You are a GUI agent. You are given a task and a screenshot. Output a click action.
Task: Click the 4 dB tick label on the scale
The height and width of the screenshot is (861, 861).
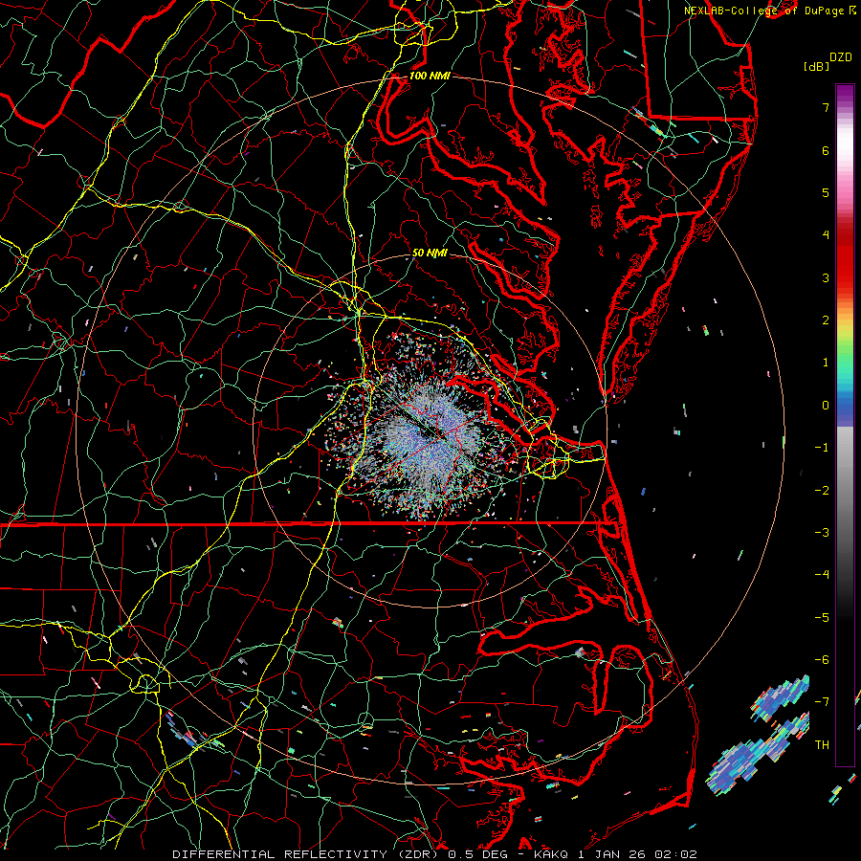point(826,235)
